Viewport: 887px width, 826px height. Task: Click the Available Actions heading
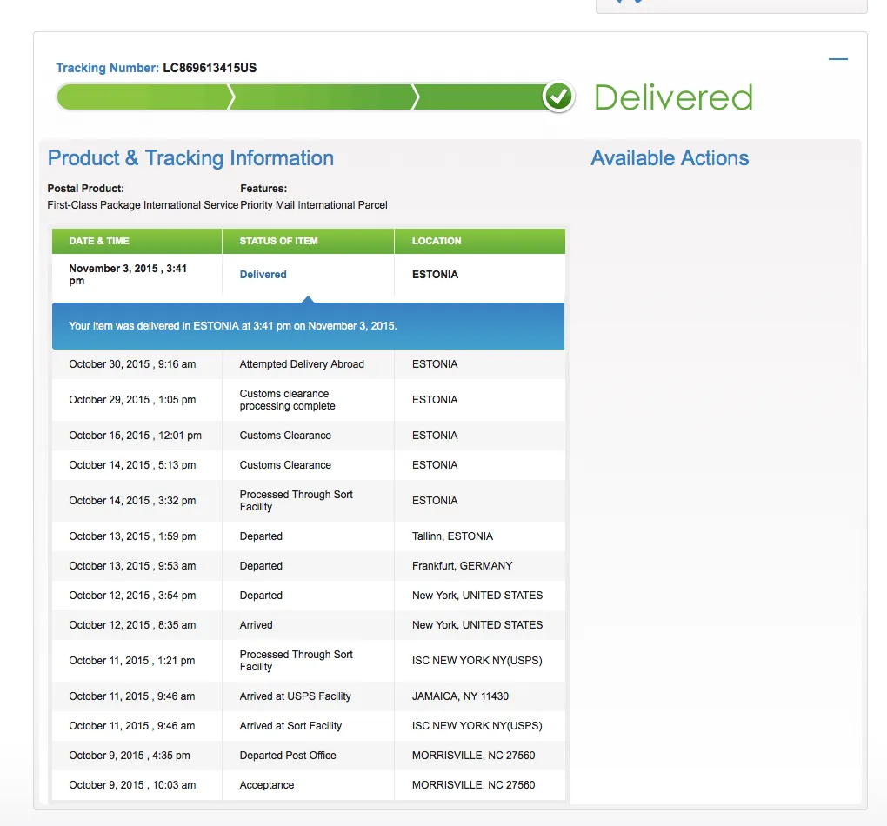point(670,158)
